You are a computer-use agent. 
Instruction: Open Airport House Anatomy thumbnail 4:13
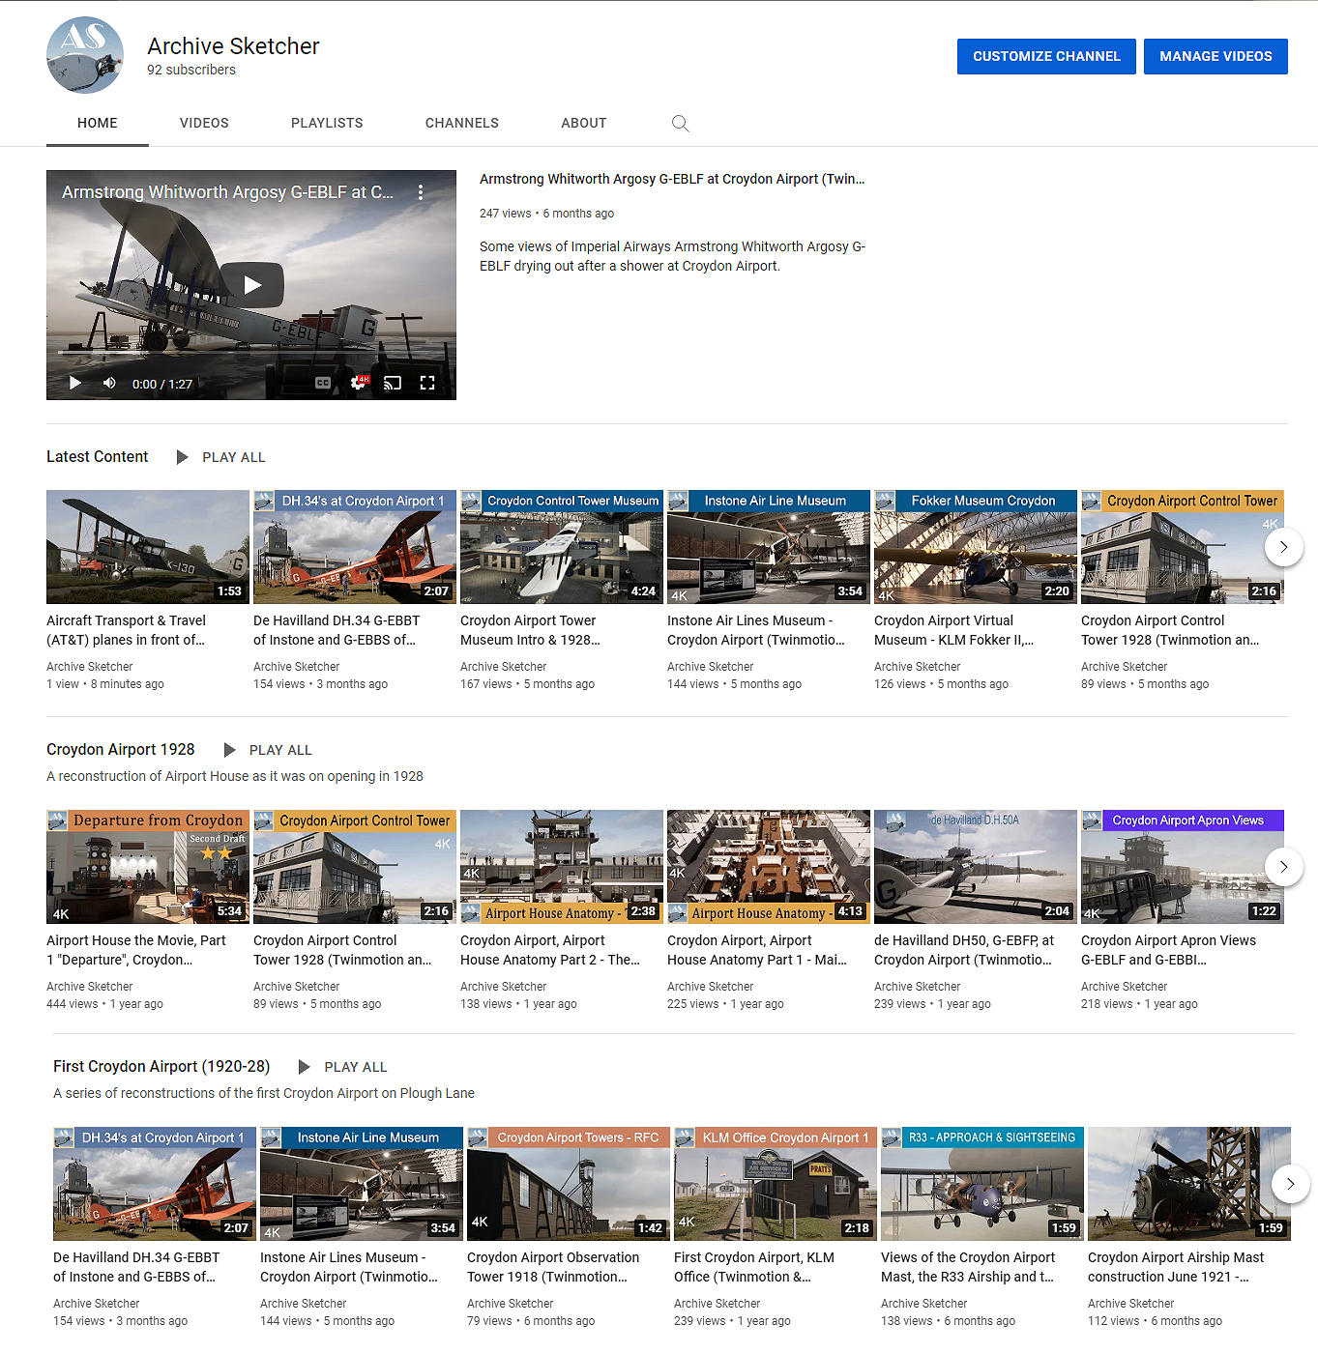click(x=769, y=867)
